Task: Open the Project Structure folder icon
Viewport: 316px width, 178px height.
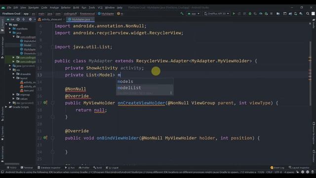Action: (x=278, y=13)
